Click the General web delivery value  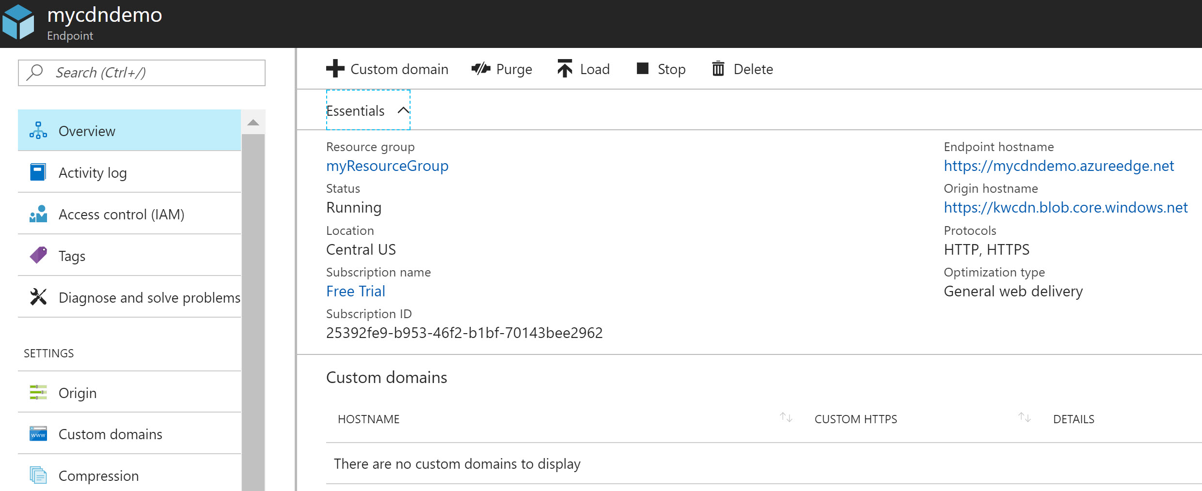click(1013, 291)
